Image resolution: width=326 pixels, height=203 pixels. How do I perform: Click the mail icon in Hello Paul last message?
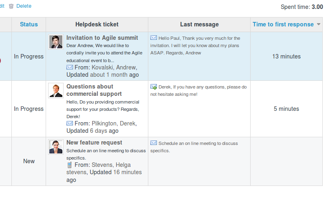coord(154,38)
